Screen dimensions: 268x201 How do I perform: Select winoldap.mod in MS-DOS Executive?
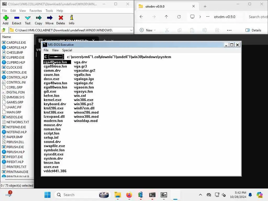86,121
